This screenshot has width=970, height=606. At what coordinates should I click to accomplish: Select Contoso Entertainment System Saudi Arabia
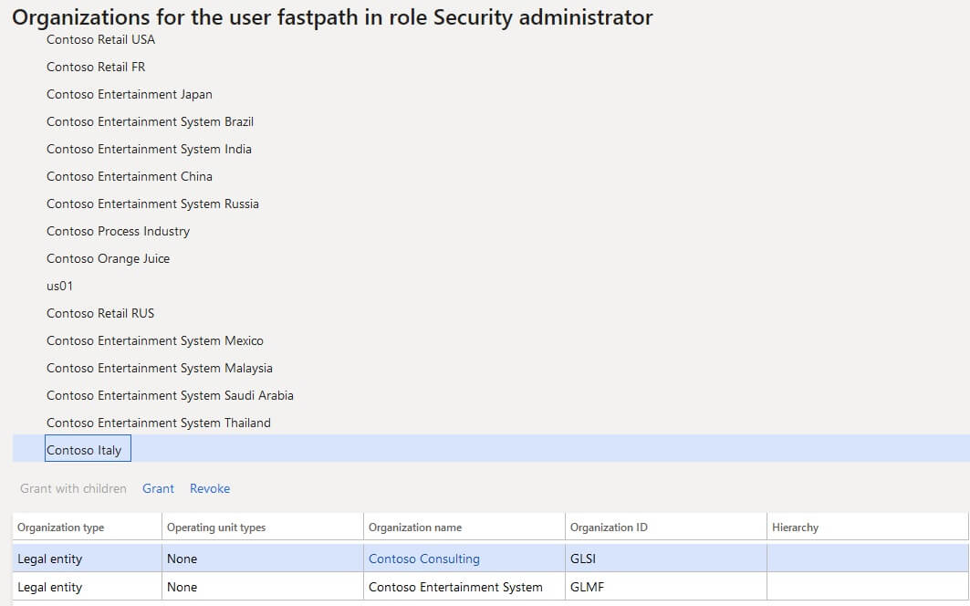[x=170, y=395]
